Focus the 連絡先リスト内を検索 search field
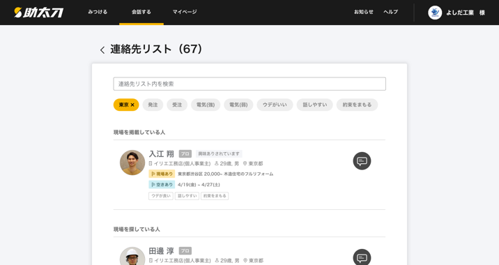The width and height of the screenshot is (499, 265). [x=249, y=84]
